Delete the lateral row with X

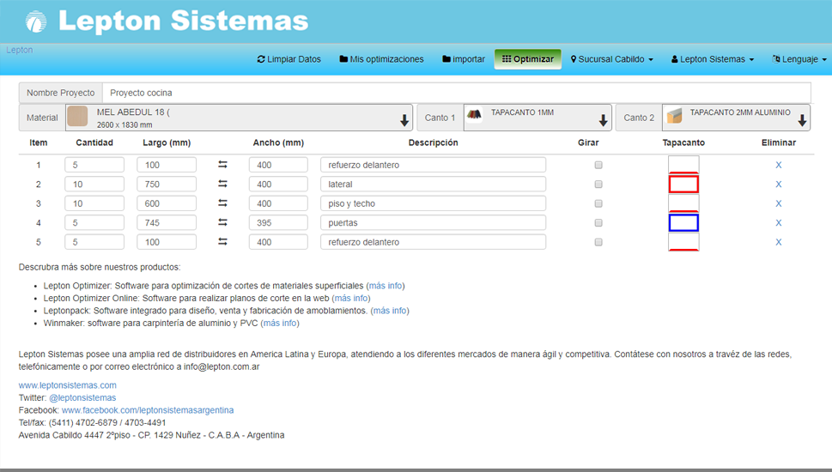[779, 184]
